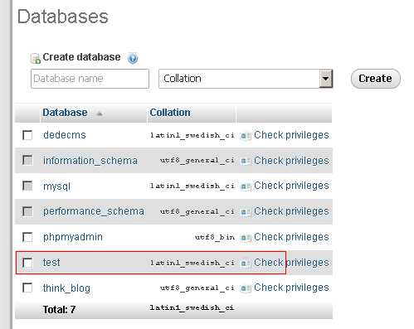Focus the Database name input field

click(x=90, y=79)
